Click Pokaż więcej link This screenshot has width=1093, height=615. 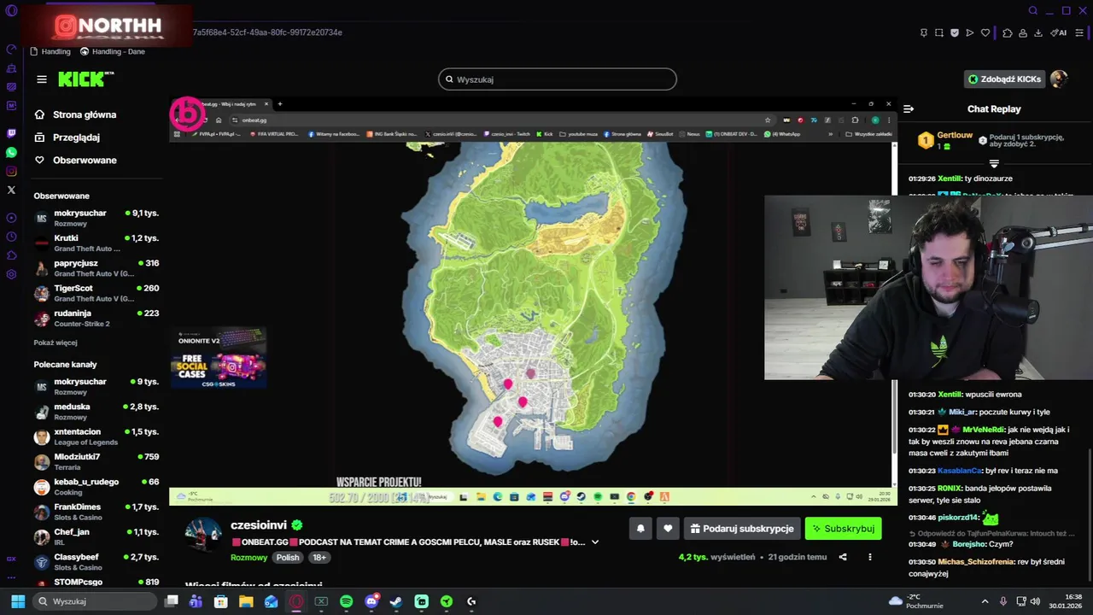(x=56, y=343)
